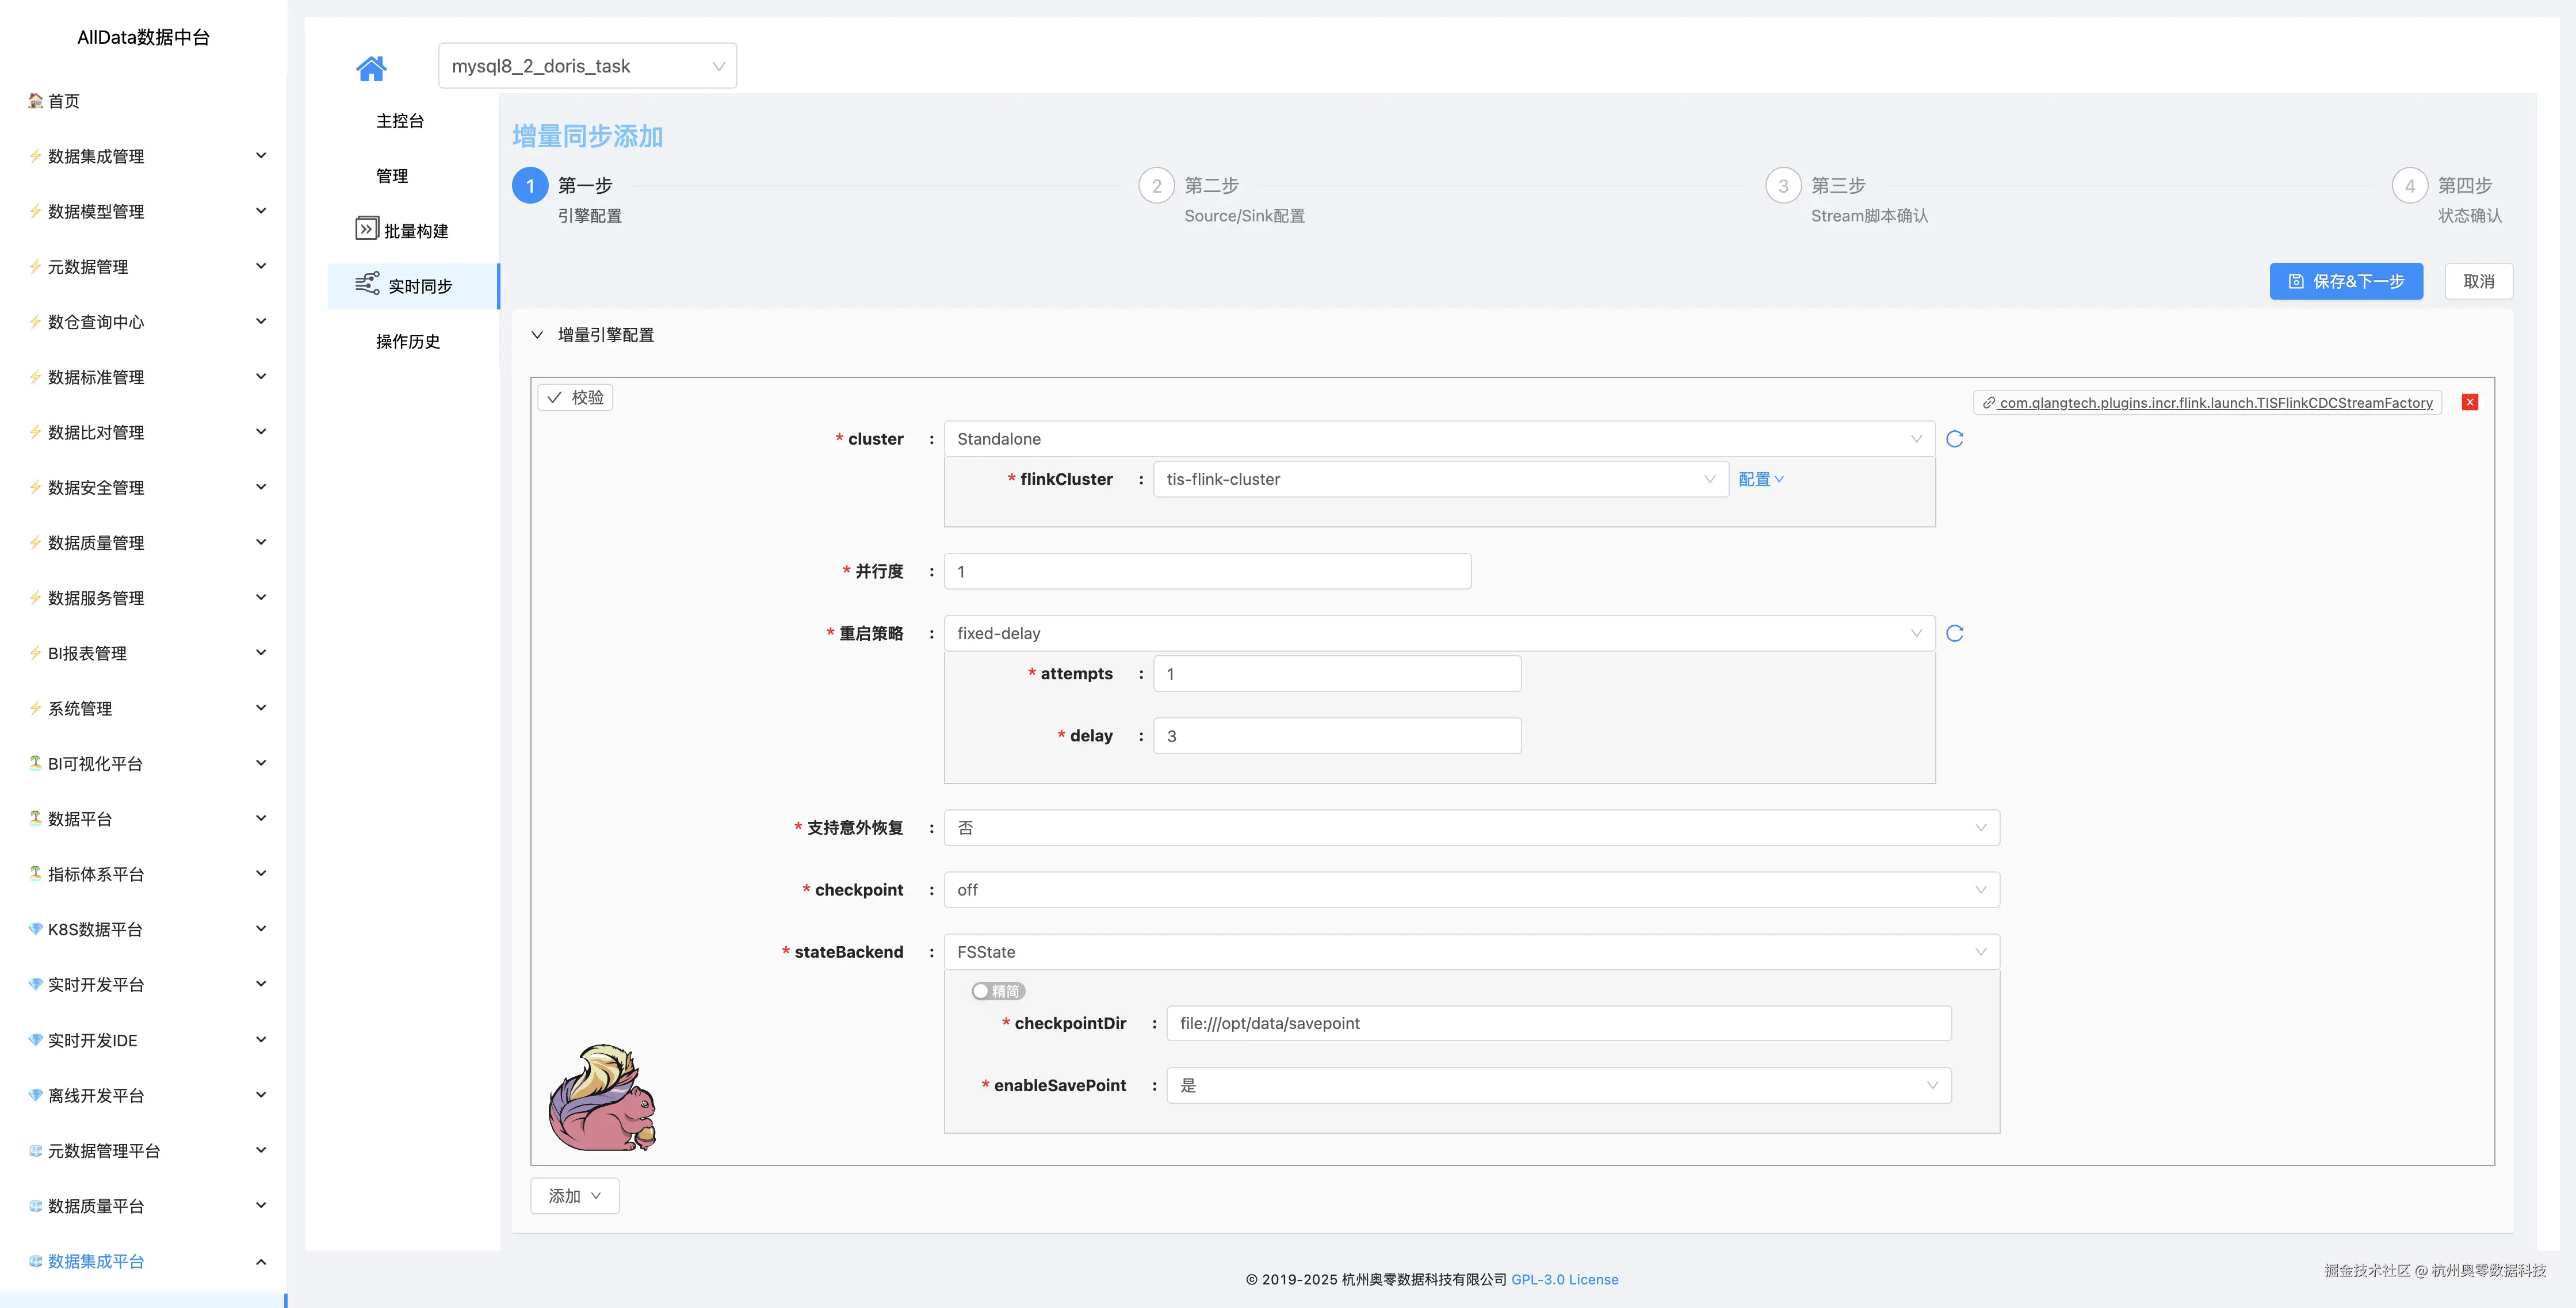This screenshot has height=1308, width=2576.
Task: Open 操作历史 in the side menu
Action: [408, 342]
